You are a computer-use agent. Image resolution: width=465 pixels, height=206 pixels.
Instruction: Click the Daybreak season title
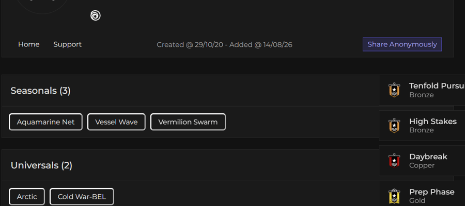(428, 157)
